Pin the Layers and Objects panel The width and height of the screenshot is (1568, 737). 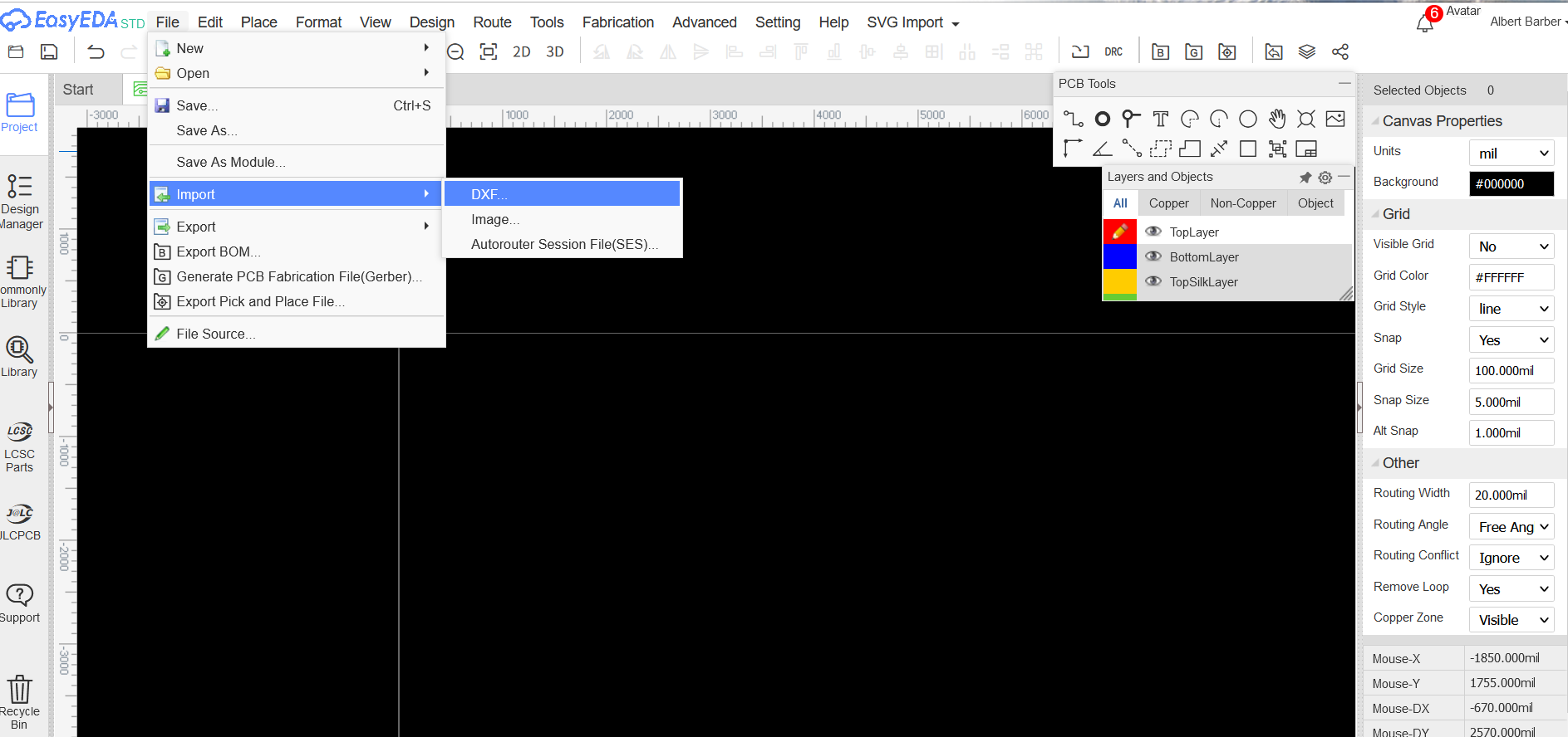tap(1305, 178)
